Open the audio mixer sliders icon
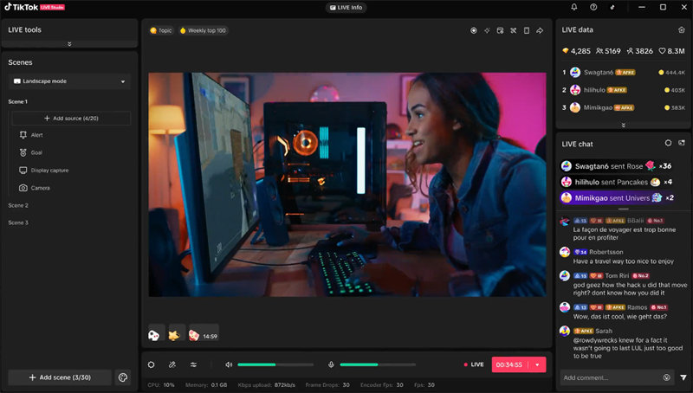The width and height of the screenshot is (693, 393). [x=193, y=364]
